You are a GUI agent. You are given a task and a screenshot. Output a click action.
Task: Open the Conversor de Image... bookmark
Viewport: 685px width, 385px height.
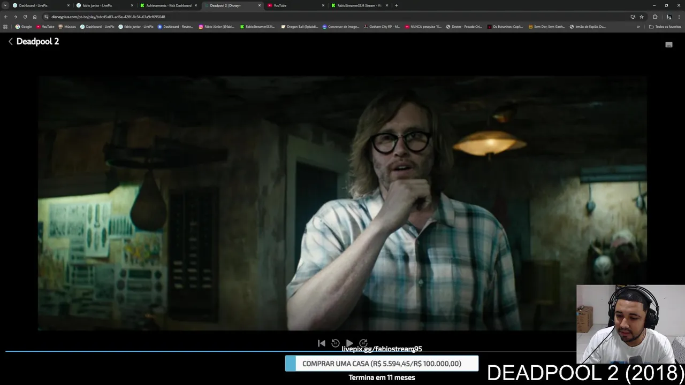341,27
